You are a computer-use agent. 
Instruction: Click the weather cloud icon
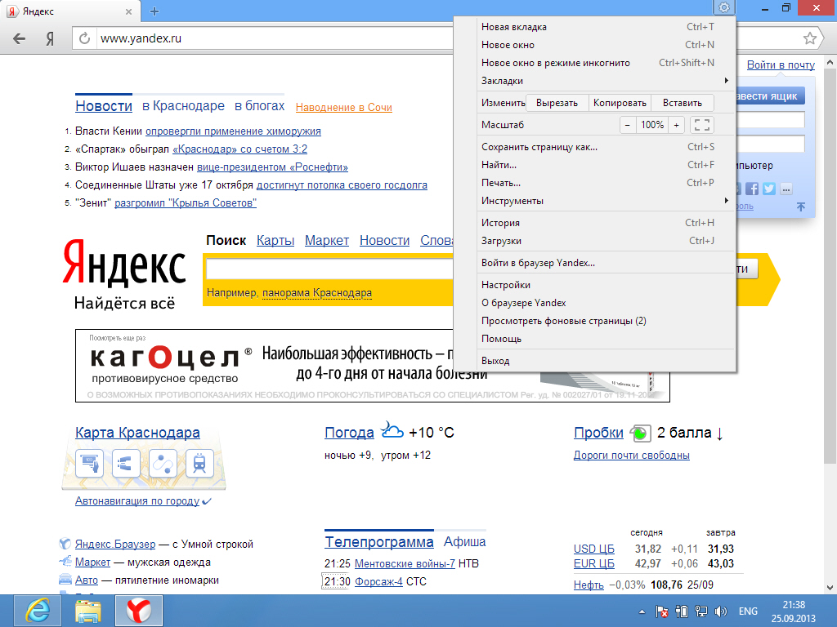pyautogui.click(x=392, y=430)
